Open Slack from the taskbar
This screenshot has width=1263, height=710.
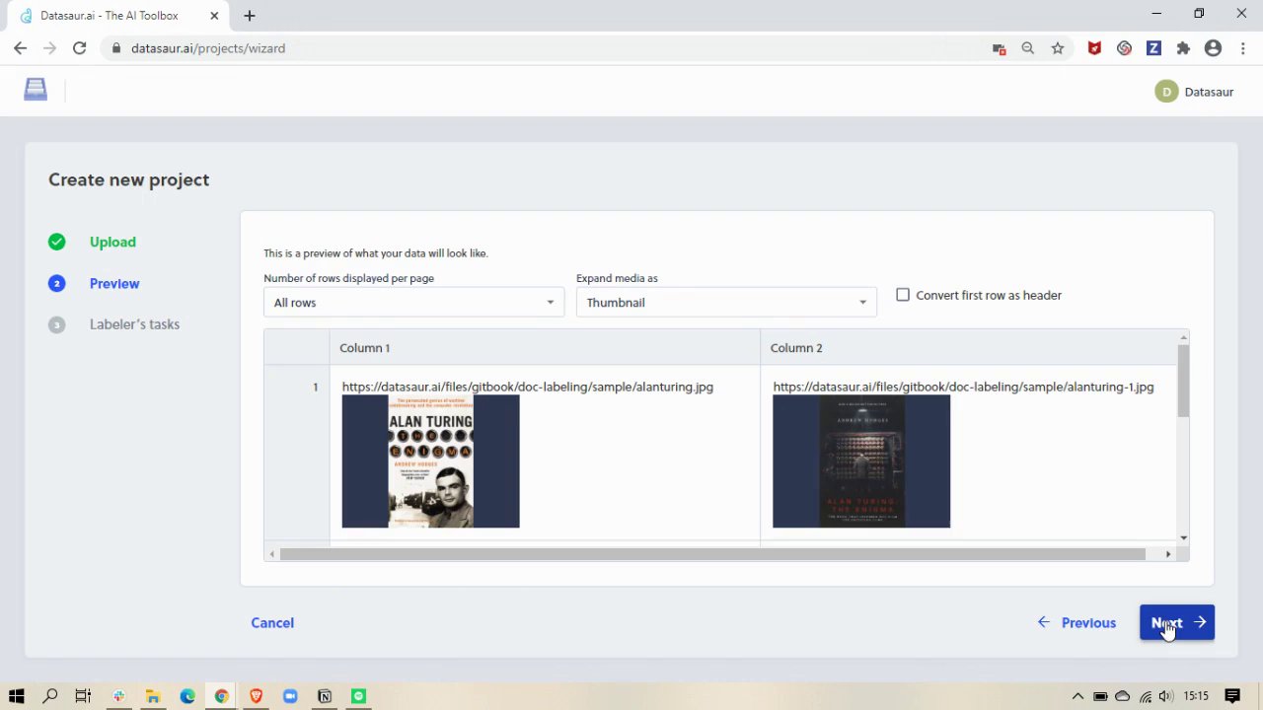pos(118,696)
